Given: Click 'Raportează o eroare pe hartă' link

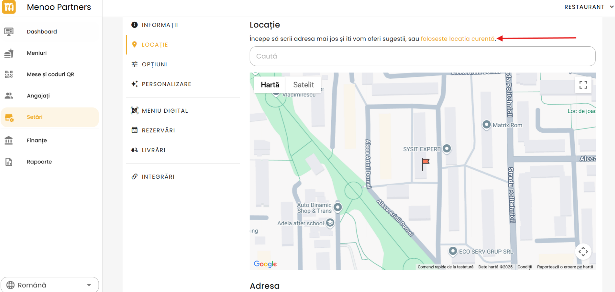Looking at the screenshot, I should [x=565, y=267].
